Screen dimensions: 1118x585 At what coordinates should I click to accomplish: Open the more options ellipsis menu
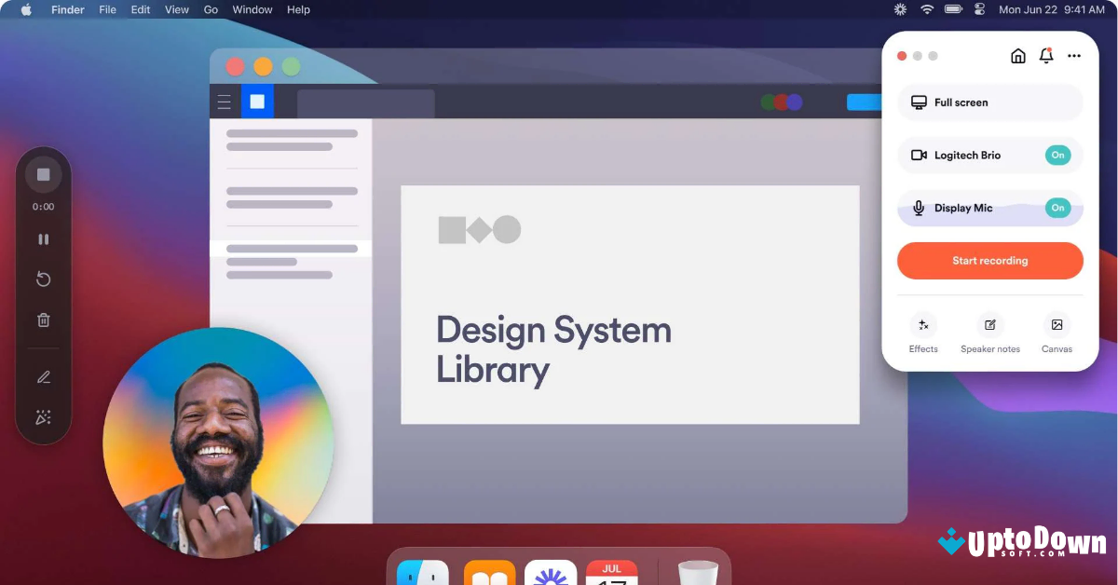click(x=1073, y=56)
